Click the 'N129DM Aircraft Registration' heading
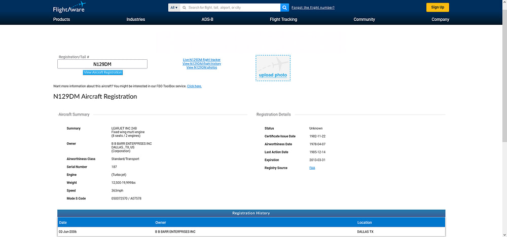 pyautogui.click(x=95, y=97)
